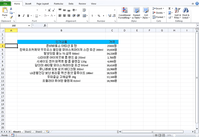This screenshot has height=137, width=199.
Task: Select the Sheet3 worksheet tab
Action: (x=39, y=132)
